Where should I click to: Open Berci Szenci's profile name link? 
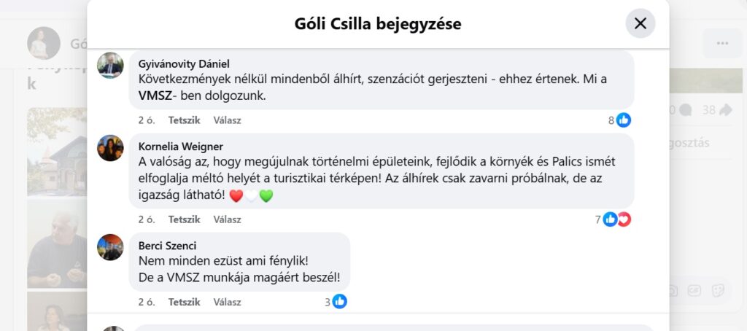(167, 245)
